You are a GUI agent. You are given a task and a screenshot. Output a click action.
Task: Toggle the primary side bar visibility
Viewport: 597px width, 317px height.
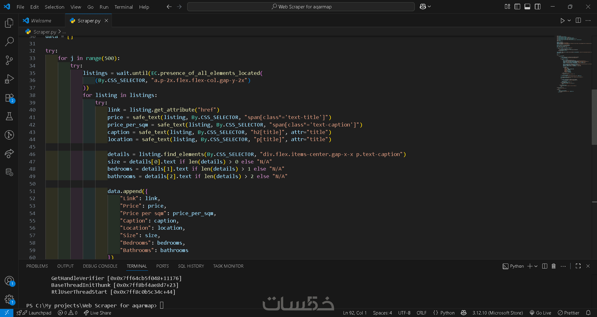pyautogui.click(x=517, y=7)
